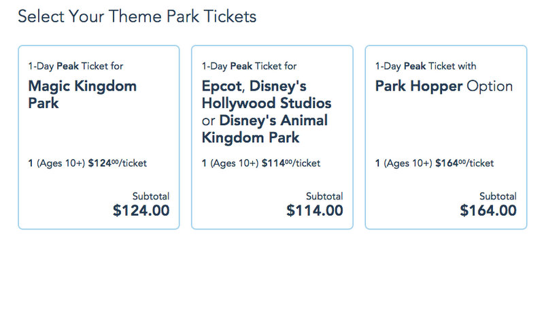The width and height of the screenshot is (544, 317).
Task: Select the Park Hopper Option ticket card
Action: coord(445,136)
